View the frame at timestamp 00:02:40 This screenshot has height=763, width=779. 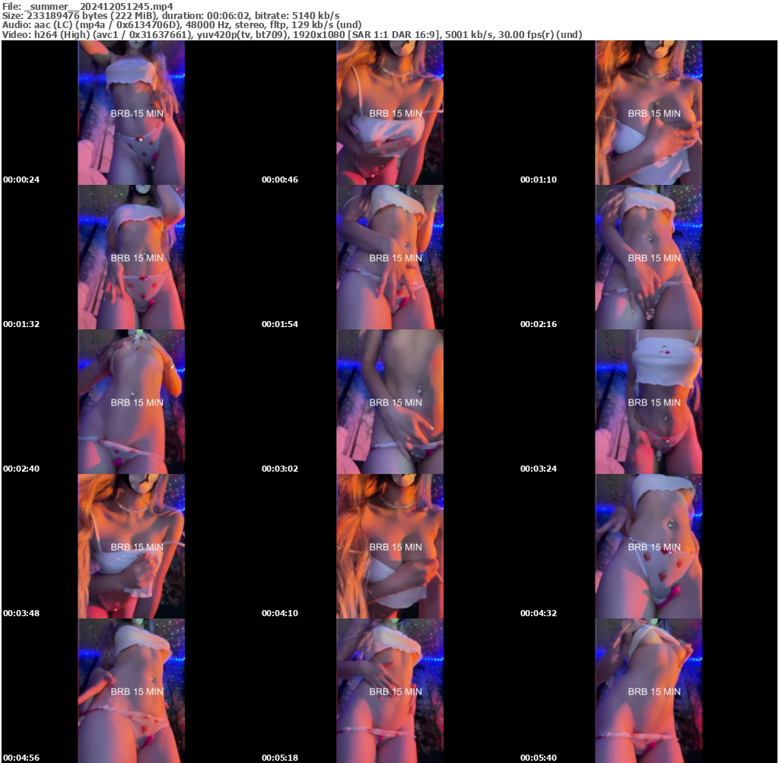pos(131,401)
